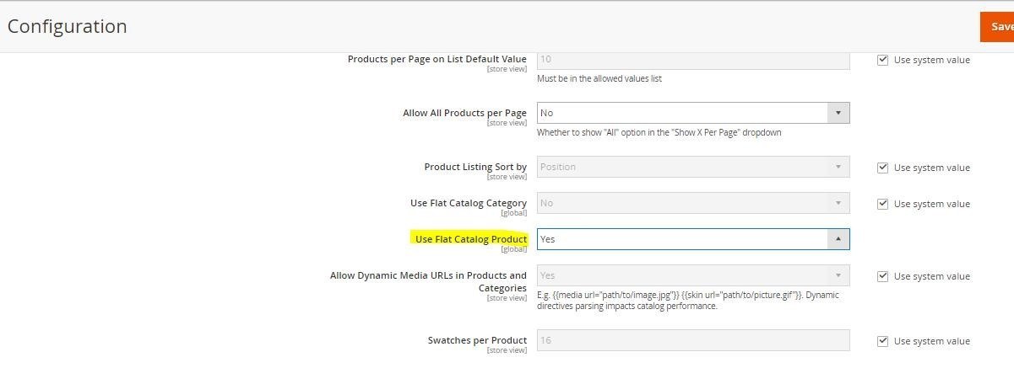Click the Allow Dynamic Media URLs in Products label
Image resolution: width=1014 pixels, height=368 pixels.
pos(429,281)
